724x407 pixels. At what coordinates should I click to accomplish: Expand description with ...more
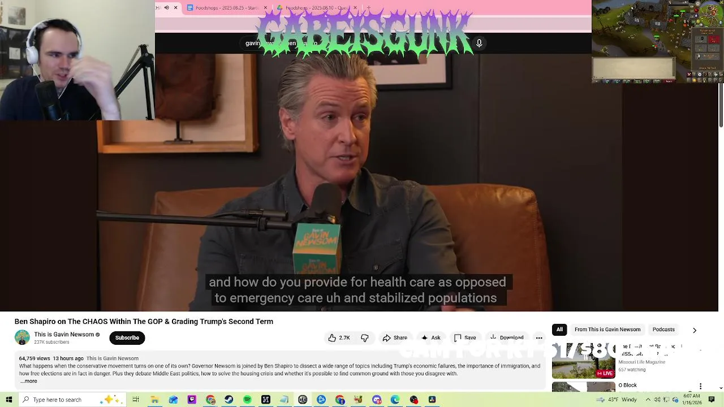(29, 381)
